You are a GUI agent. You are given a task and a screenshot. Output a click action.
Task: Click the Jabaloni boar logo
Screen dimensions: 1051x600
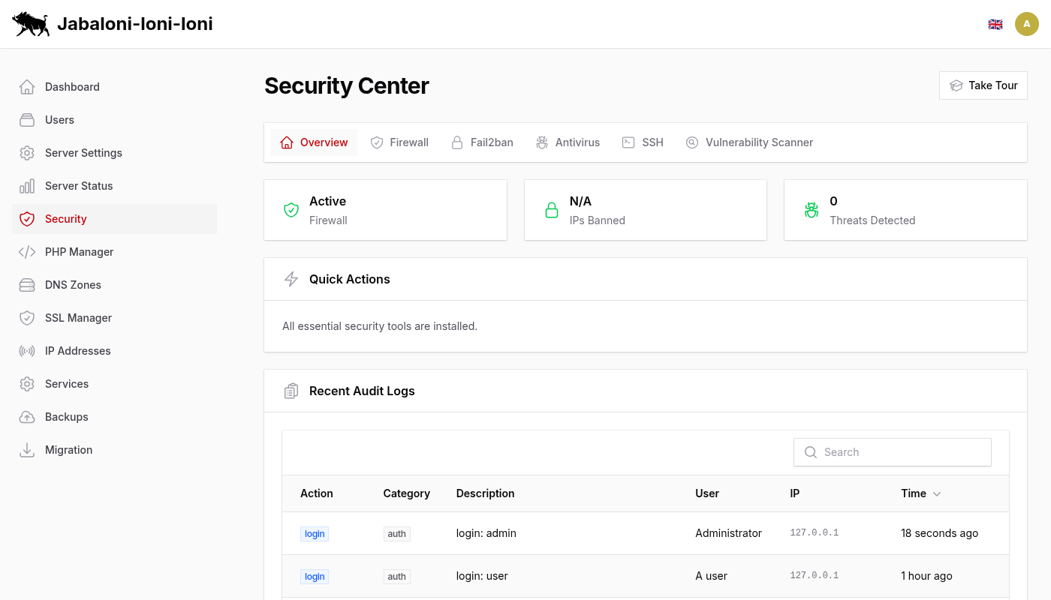31,23
